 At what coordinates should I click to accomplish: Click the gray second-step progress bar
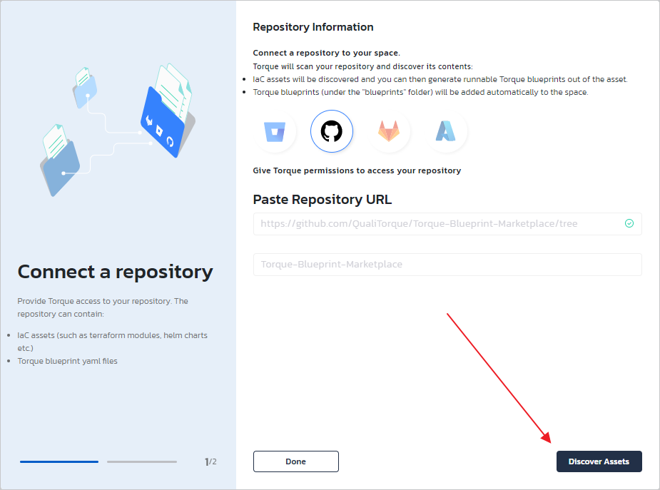click(142, 461)
